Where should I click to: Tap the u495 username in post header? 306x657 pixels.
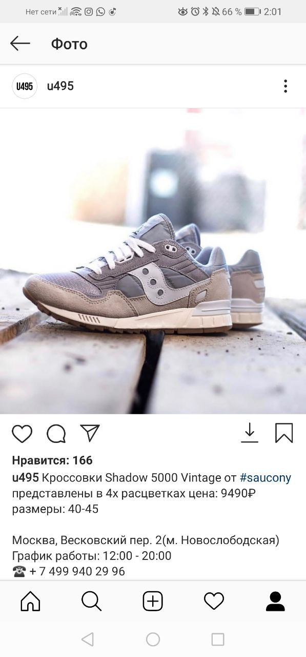(x=60, y=86)
